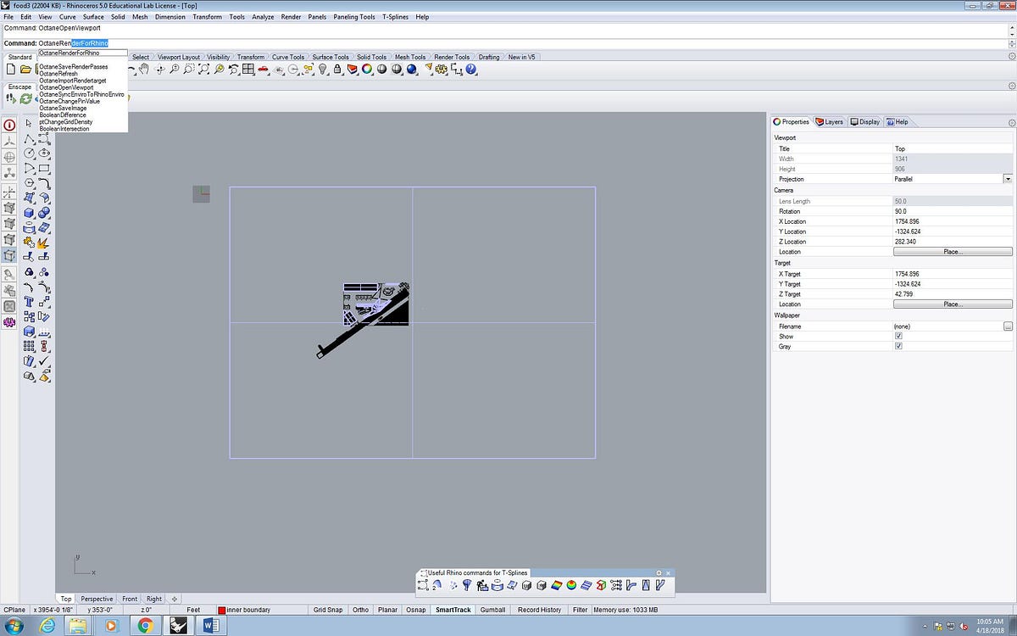Click the red car icon

[263, 70]
